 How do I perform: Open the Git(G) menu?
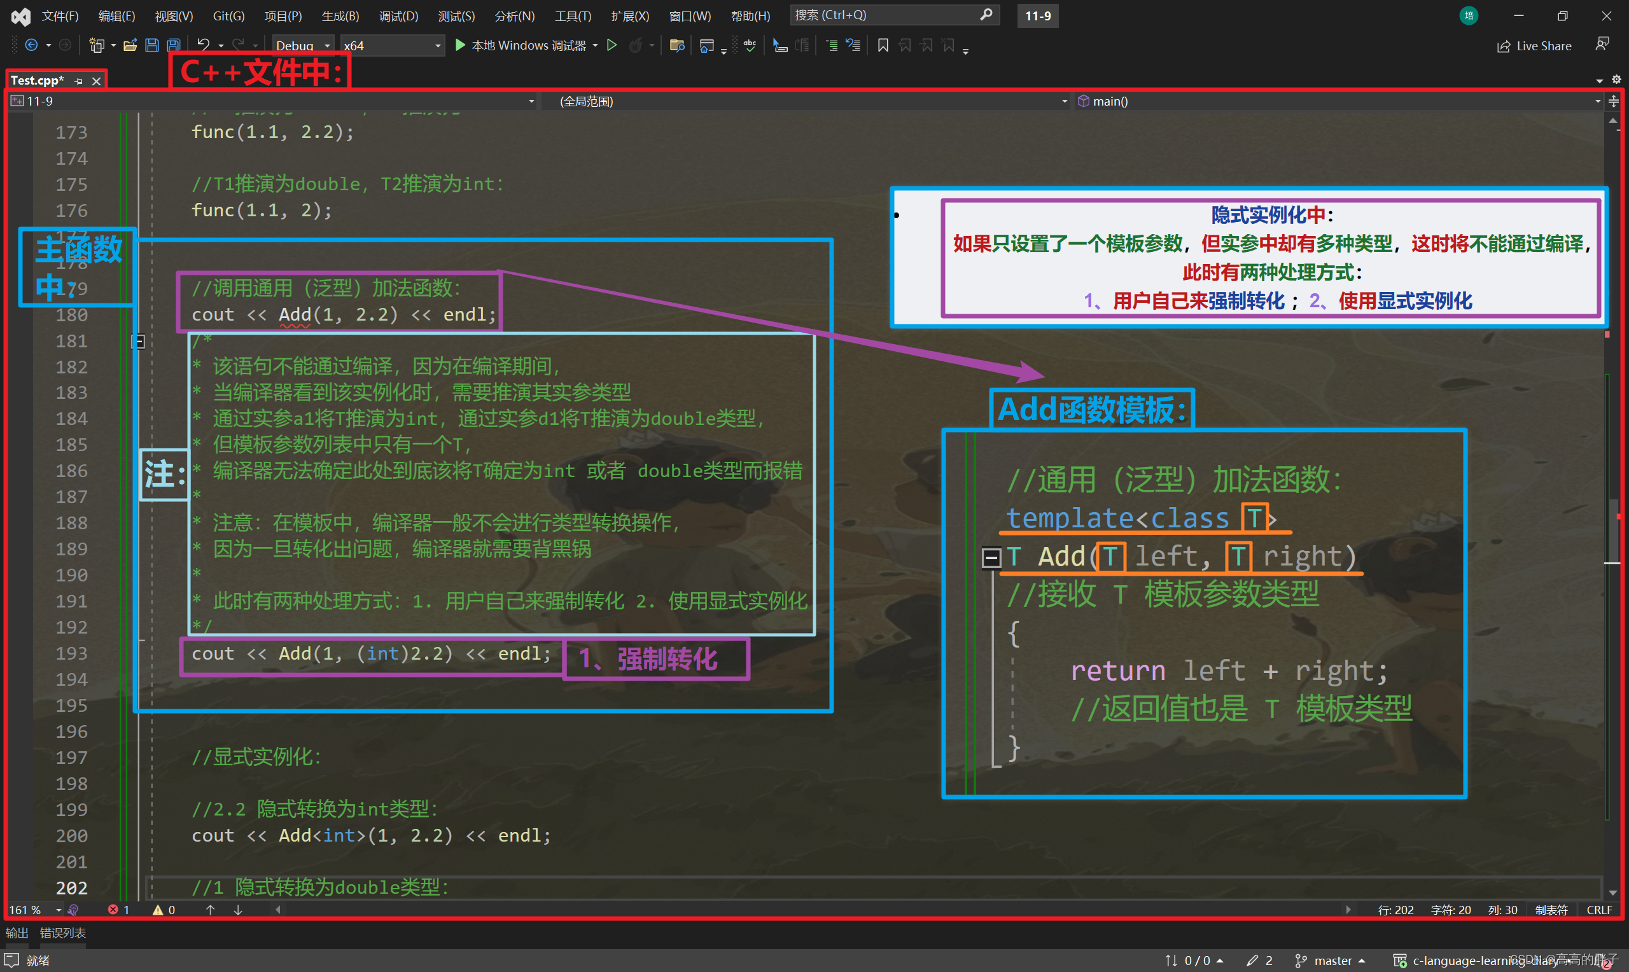228,16
